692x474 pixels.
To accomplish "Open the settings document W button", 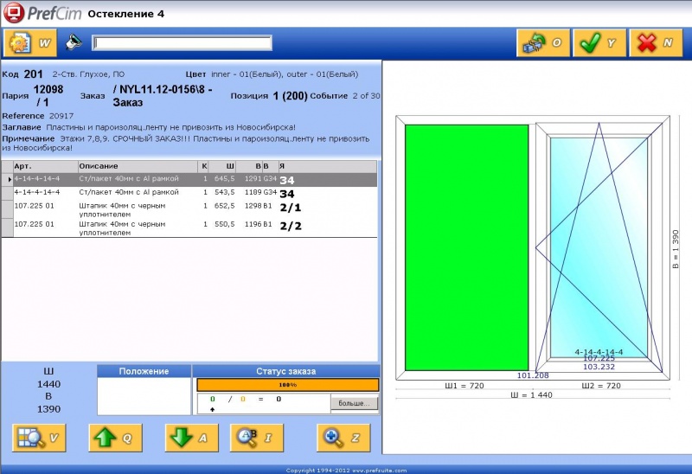I will coord(30,42).
